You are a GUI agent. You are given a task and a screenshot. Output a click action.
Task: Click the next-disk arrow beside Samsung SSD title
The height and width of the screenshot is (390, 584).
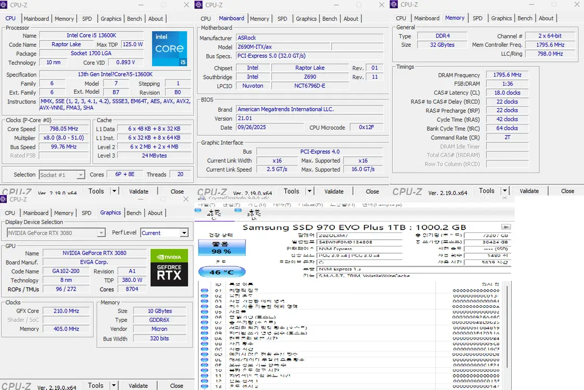(x=506, y=227)
